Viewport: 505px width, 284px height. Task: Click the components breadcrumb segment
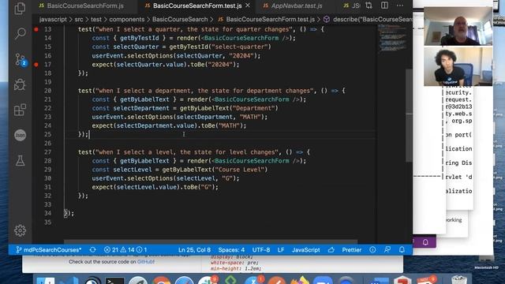127,19
